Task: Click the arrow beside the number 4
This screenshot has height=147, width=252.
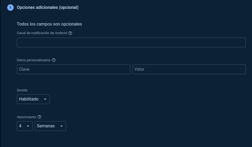Action: pos(28,126)
